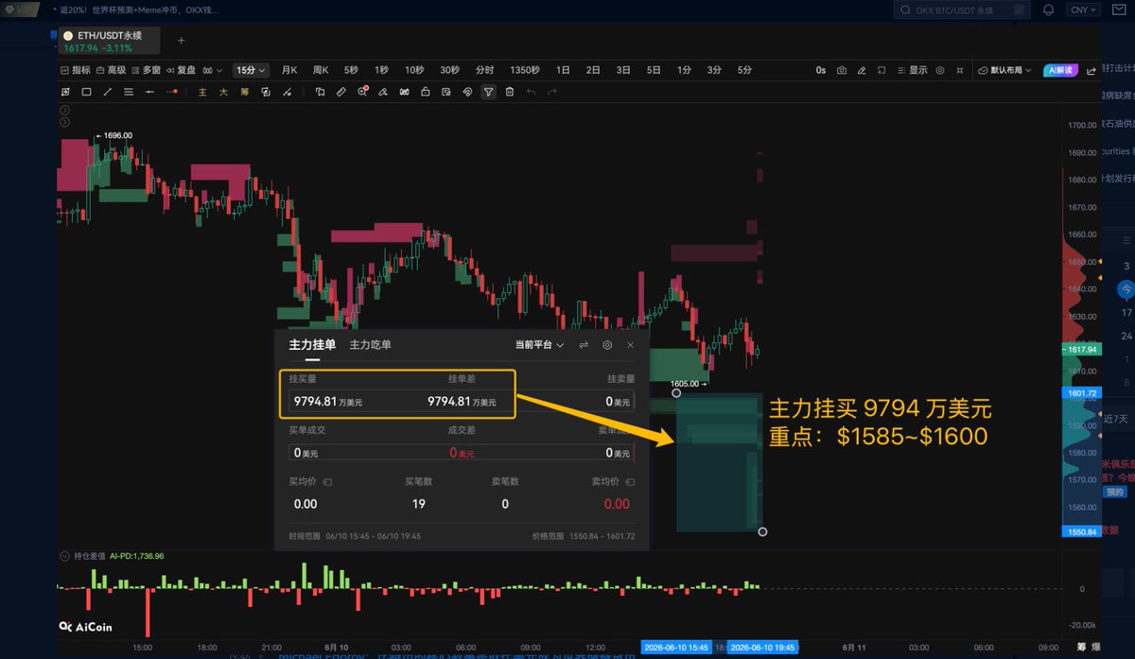Select the ETH/USDT永续 chart tab
This screenshot has height=659, width=1135.
(109, 41)
